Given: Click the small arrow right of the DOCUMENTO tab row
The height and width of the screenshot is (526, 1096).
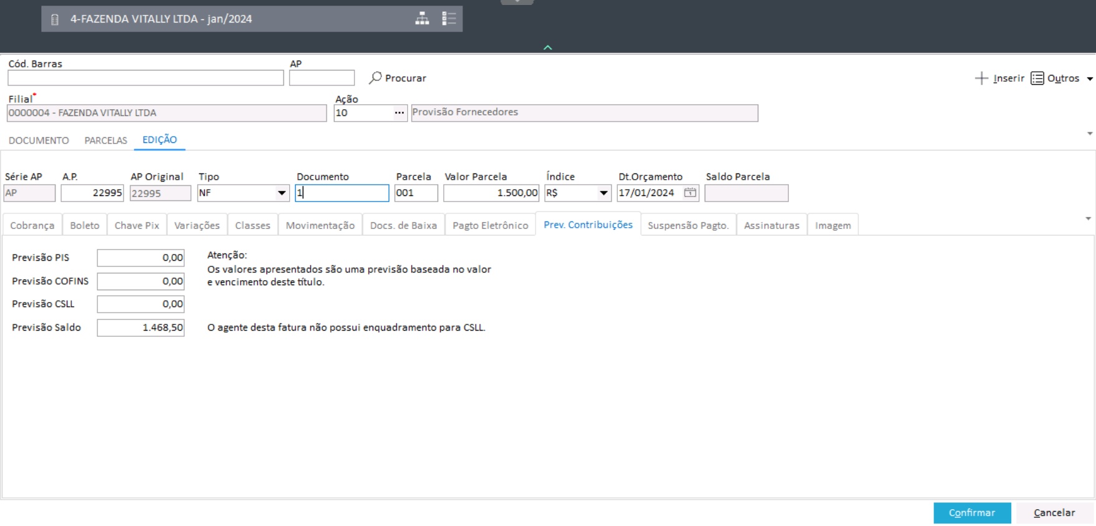Looking at the screenshot, I should point(1090,134).
